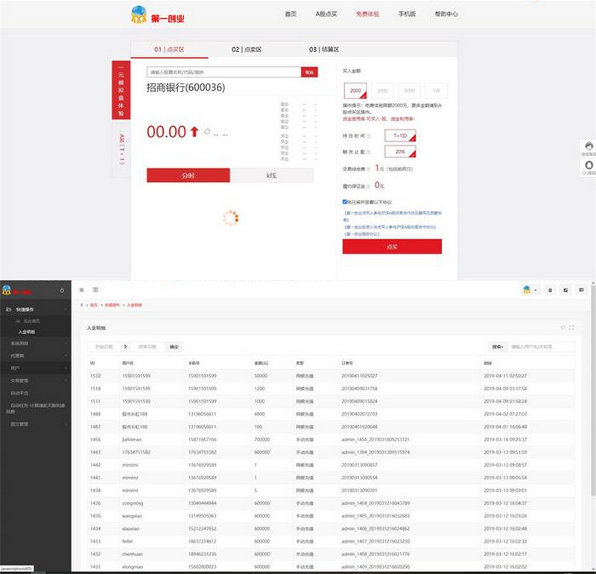The height and width of the screenshot is (574, 596).
Task: Click order number 20190409031758
Action: [x=359, y=388]
